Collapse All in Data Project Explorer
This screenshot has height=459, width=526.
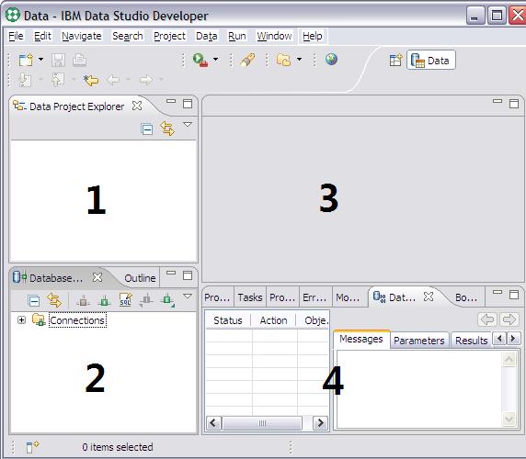(x=147, y=129)
